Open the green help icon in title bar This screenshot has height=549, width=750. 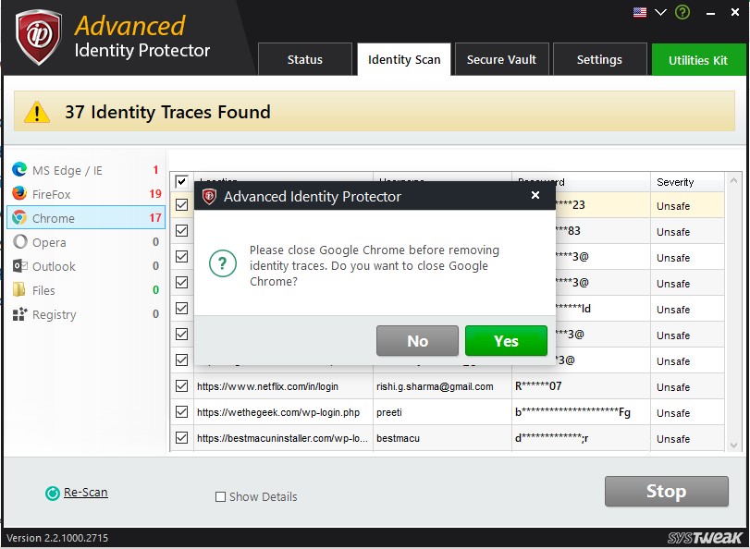pos(682,12)
